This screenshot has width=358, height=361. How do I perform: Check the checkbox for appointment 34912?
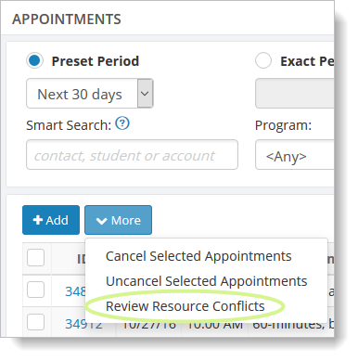point(35,322)
